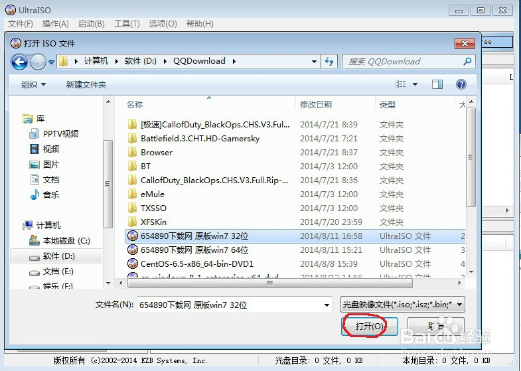Screen dimensions: 521x371
Task: Click 软件 (D:) breadcrumb segment
Action: point(141,61)
